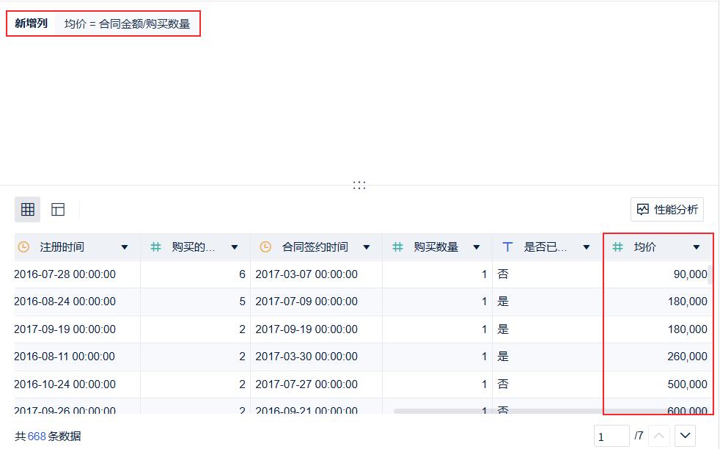720x449 pixels.
Task: Click 否 in the 2016-07-28 row
Action: (x=503, y=274)
